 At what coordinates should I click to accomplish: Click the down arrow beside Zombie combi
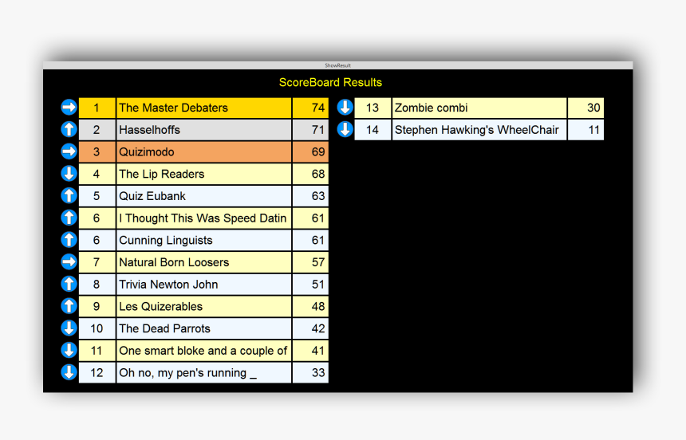pos(345,108)
